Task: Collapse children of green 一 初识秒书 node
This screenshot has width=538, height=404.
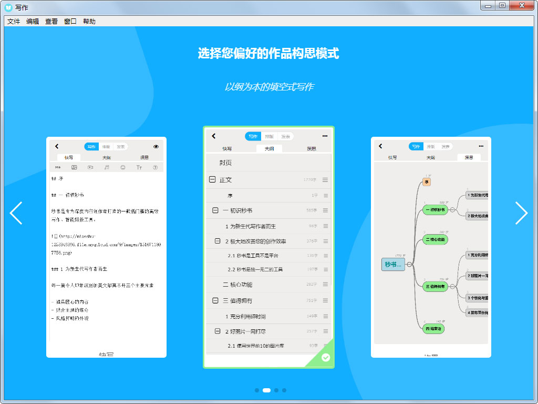Action: coord(452,209)
